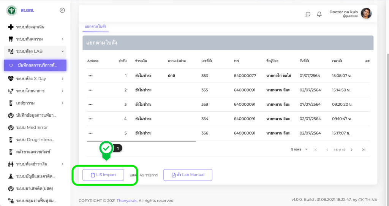Toggle the sidebar pin circle icon
Image resolution: width=389 pixels, height=206 pixels.
click(62, 10)
